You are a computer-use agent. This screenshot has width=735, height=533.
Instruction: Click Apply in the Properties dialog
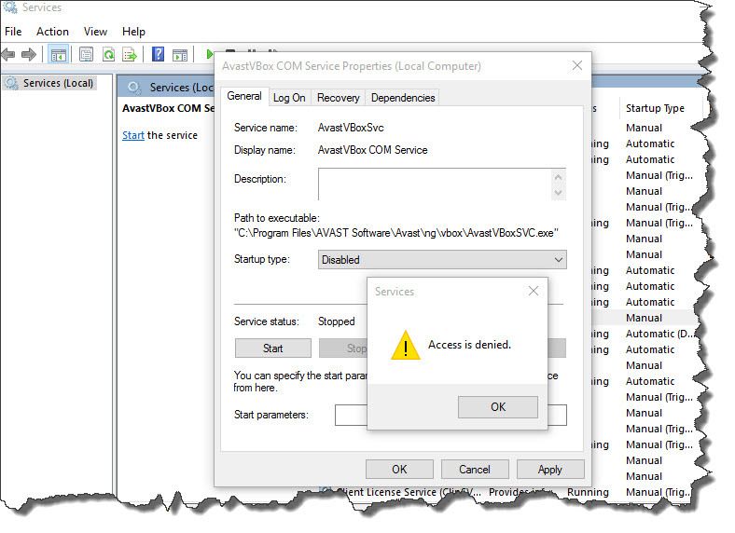(549, 470)
